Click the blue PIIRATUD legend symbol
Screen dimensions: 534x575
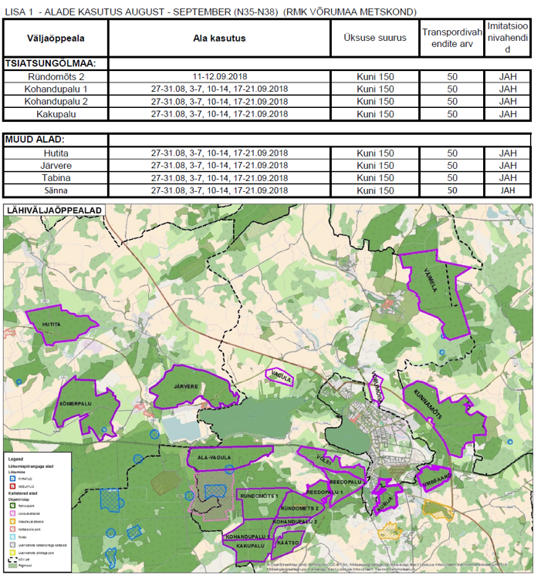point(12,479)
